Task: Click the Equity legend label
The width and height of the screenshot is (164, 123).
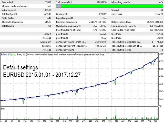Action: point(12,55)
